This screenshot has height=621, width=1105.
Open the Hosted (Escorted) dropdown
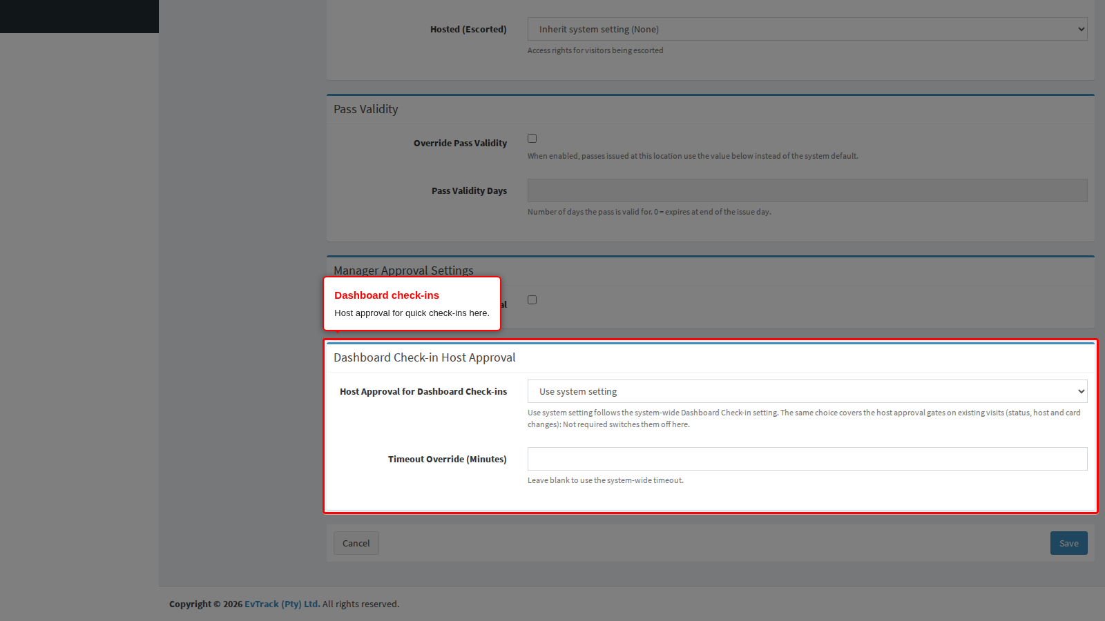(807, 29)
